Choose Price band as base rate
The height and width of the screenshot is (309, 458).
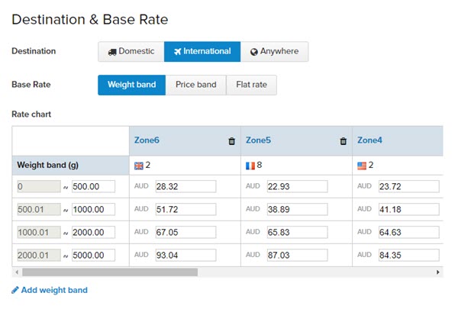tap(196, 85)
